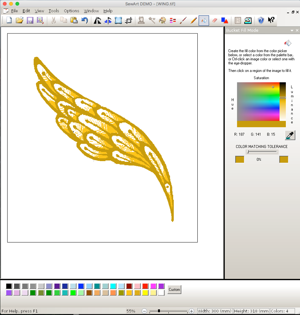Screen dimensions: 300x315
Task: Select the Pencil tool
Action: (x=194, y=20)
